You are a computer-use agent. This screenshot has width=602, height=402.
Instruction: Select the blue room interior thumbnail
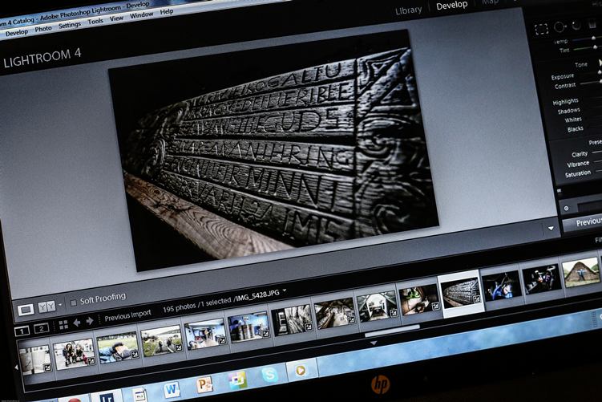[205, 335]
